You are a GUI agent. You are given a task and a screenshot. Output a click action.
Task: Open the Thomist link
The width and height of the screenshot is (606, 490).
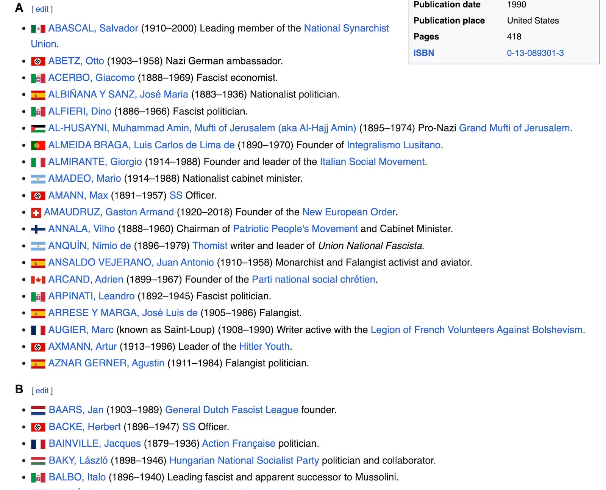click(210, 245)
